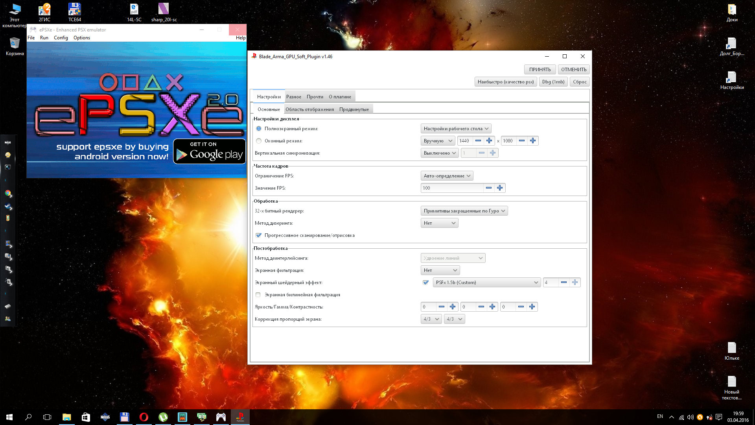Click the weather icon in the Nexus dock
The image size is (755, 425).
pyautogui.click(x=8, y=155)
